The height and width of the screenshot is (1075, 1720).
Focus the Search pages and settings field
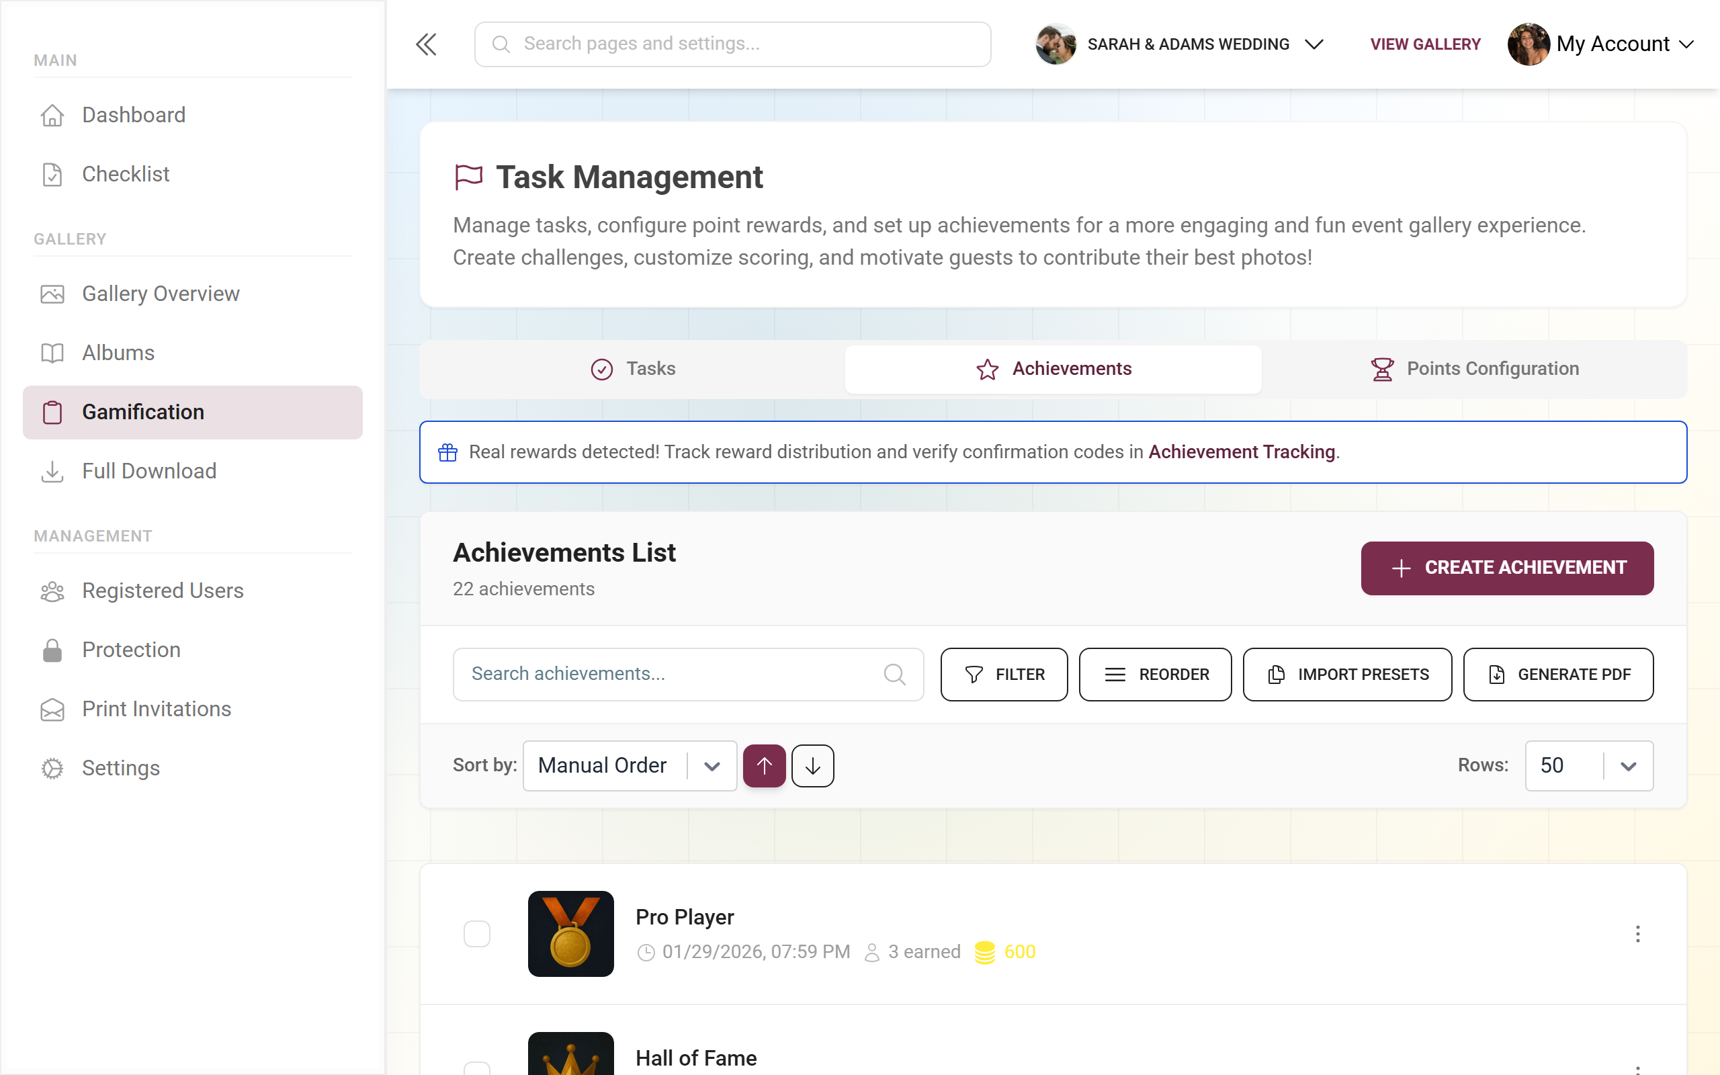(733, 44)
